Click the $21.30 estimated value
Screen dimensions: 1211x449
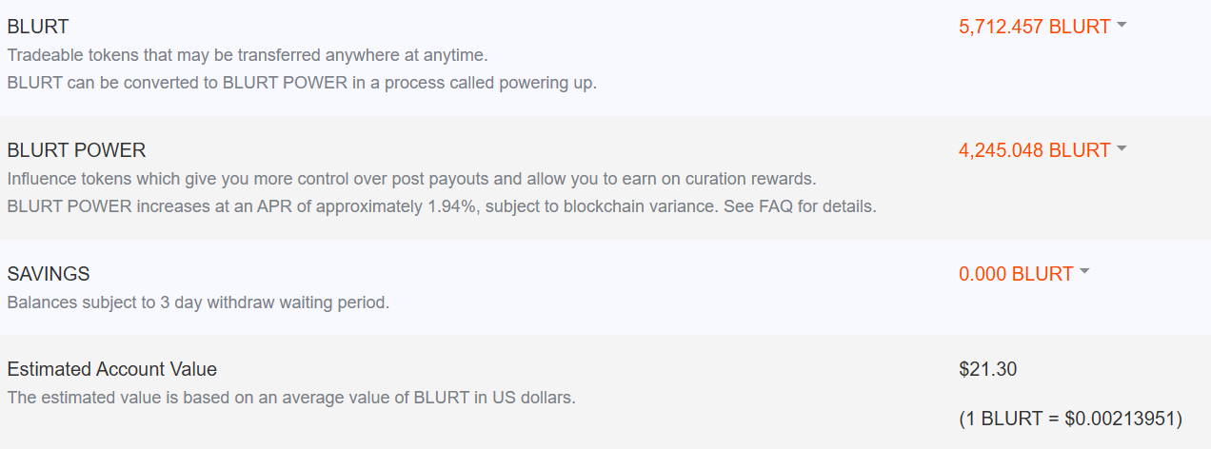click(988, 369)
